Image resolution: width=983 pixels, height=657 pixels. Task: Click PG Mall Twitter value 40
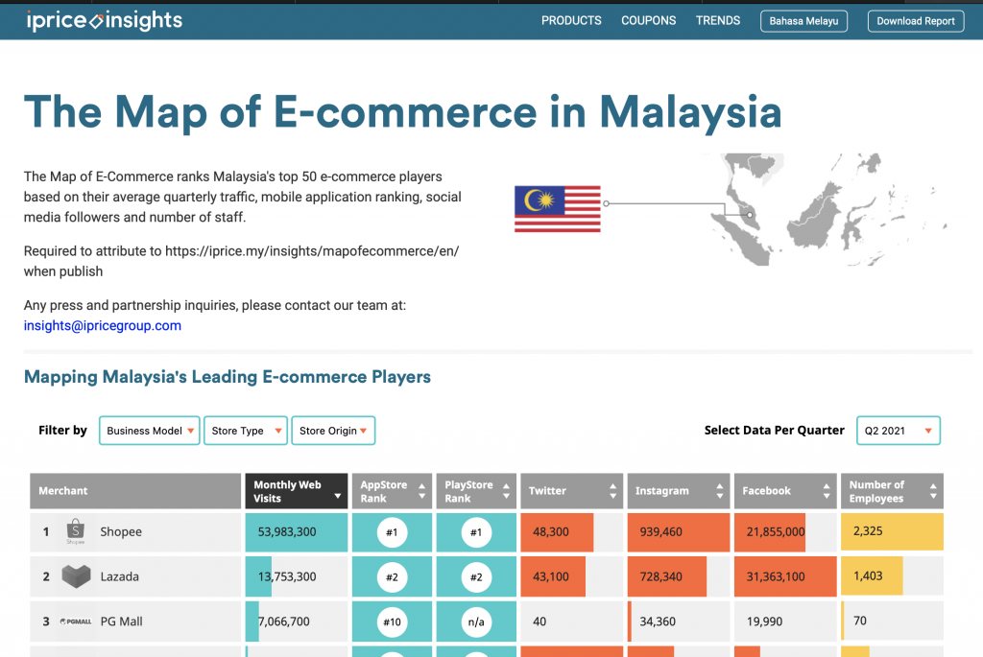pos(539,622)
